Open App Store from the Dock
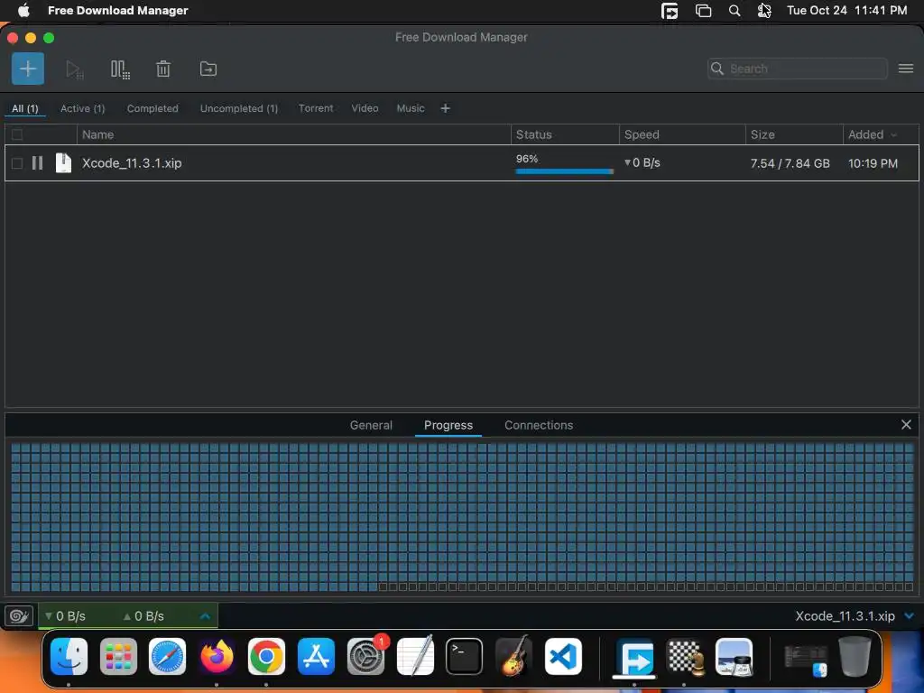 click(316, 657)
